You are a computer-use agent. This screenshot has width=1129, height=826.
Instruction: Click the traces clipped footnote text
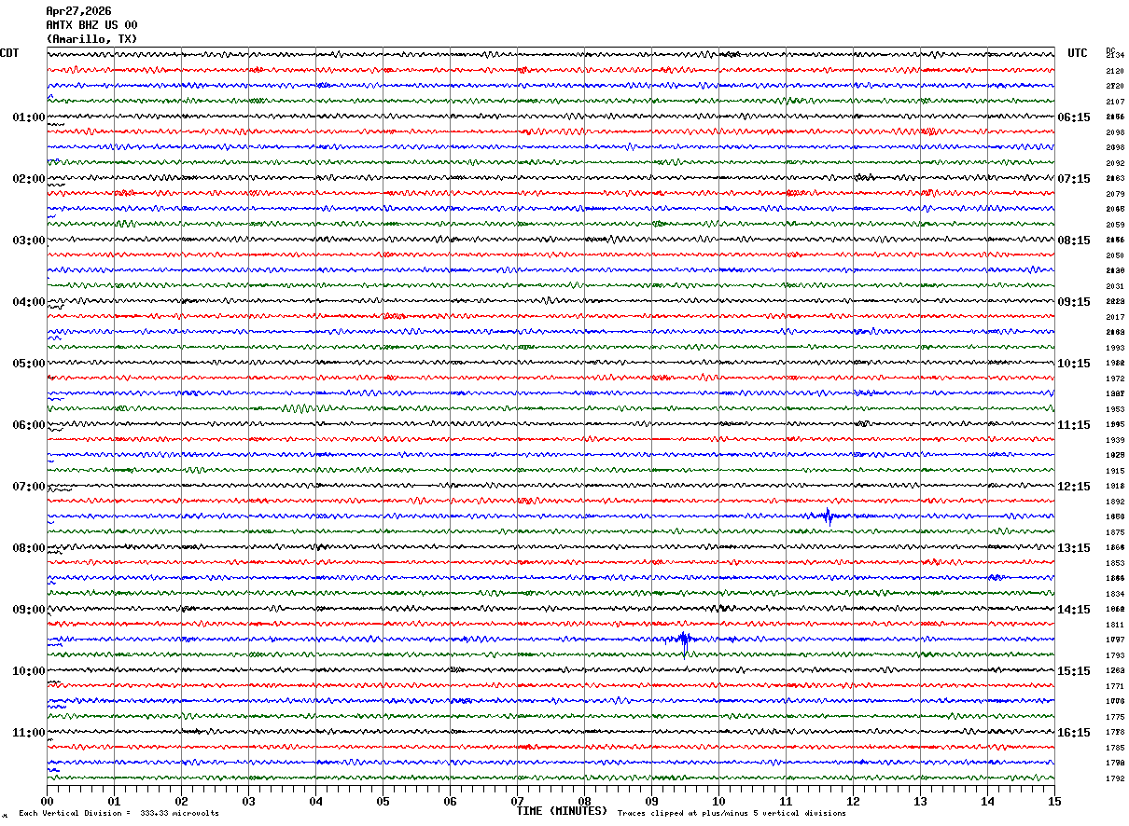pos(732,813)
